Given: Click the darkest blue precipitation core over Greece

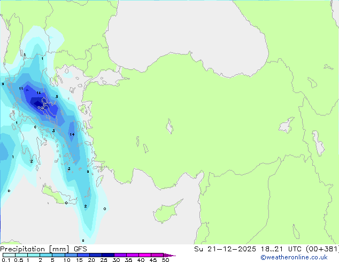Looking at the screenshot, I should 38,103.
